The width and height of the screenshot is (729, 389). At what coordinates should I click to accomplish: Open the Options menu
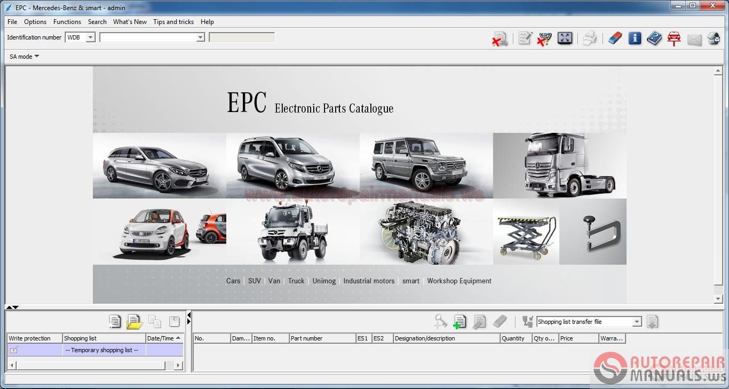click(x=35, y=22)
